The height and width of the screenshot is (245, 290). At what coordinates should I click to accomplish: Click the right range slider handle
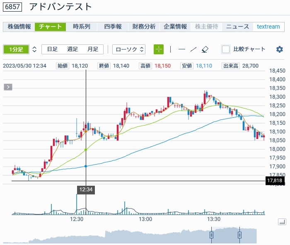tap(239, 235)
